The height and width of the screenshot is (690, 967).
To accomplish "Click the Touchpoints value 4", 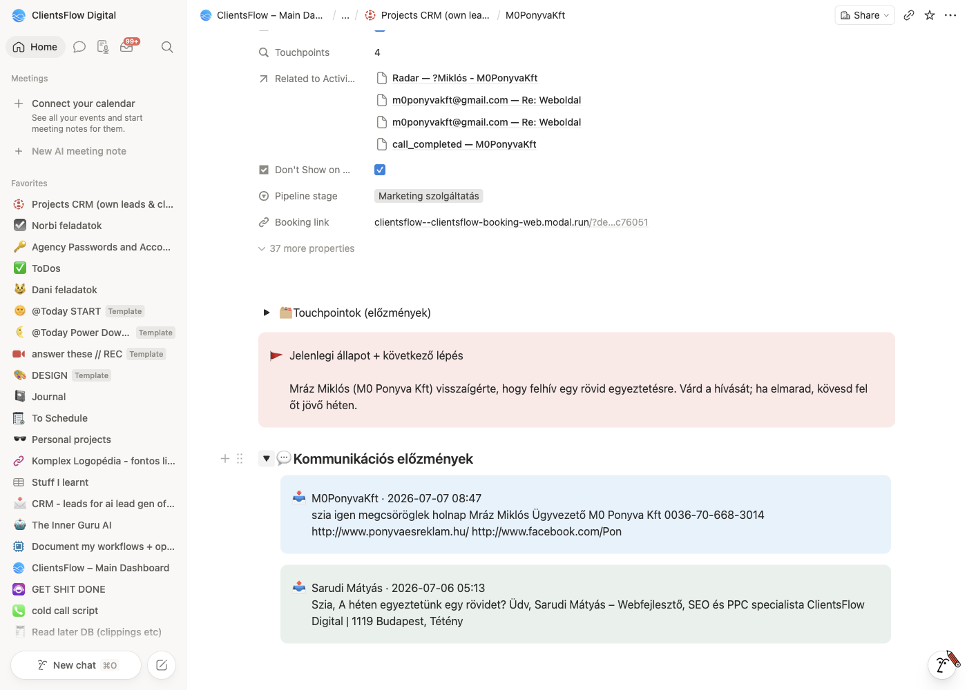I will point(378,52).
